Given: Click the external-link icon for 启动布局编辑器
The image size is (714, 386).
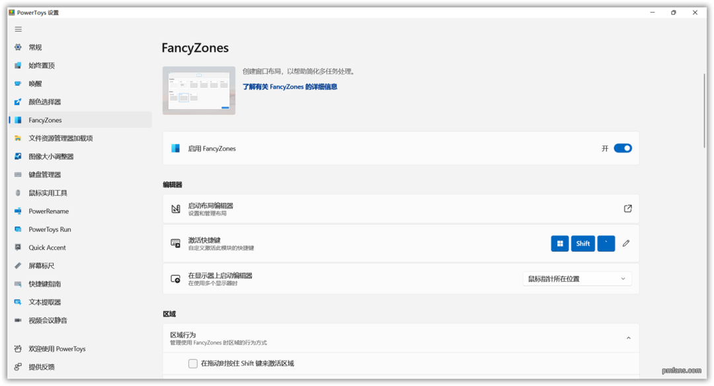Looking at the screenshot, I should 627,208.
